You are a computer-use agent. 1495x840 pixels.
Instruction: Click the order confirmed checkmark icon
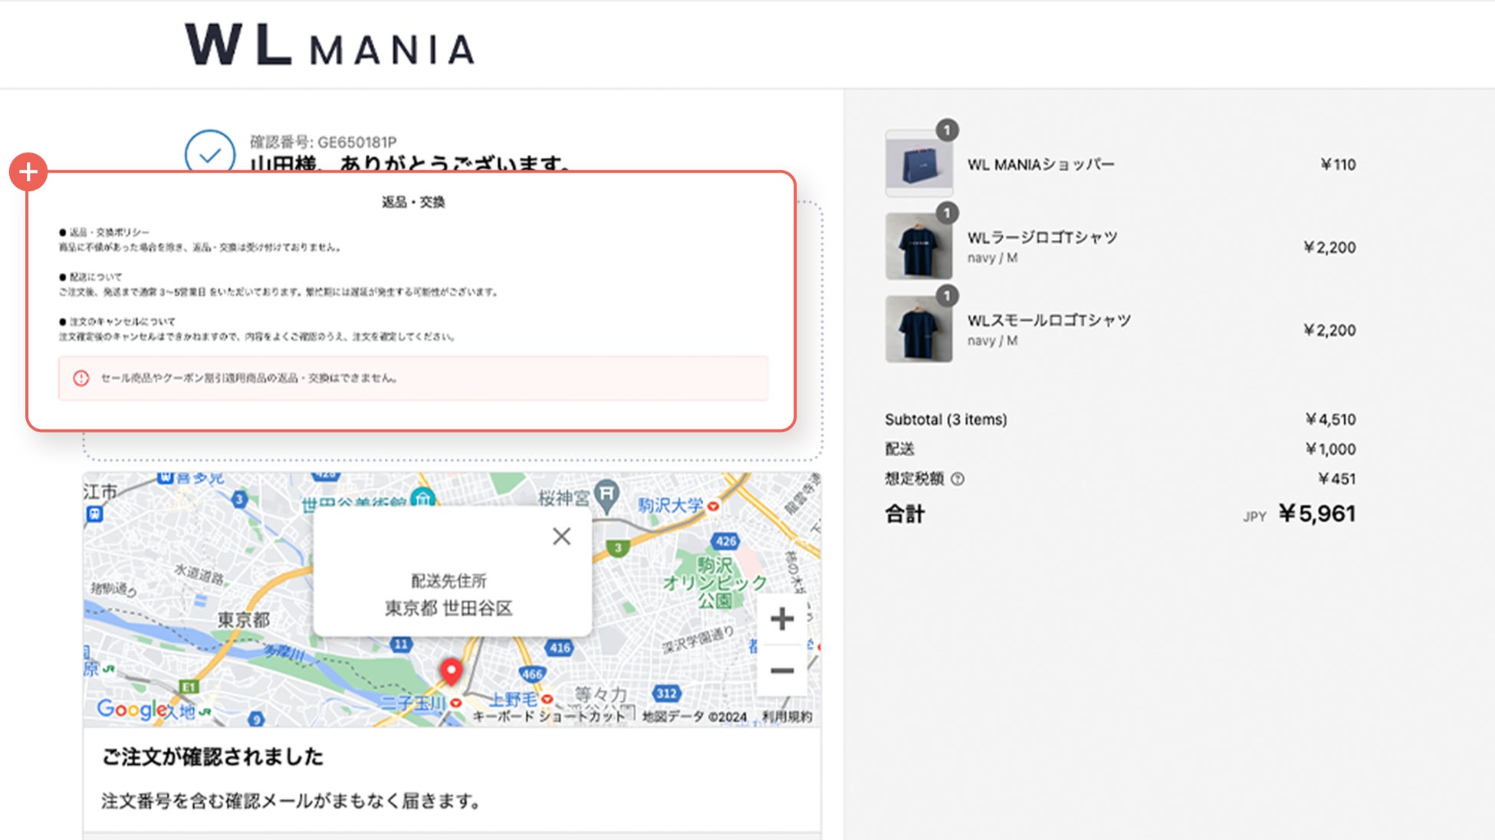click(209, 153)
